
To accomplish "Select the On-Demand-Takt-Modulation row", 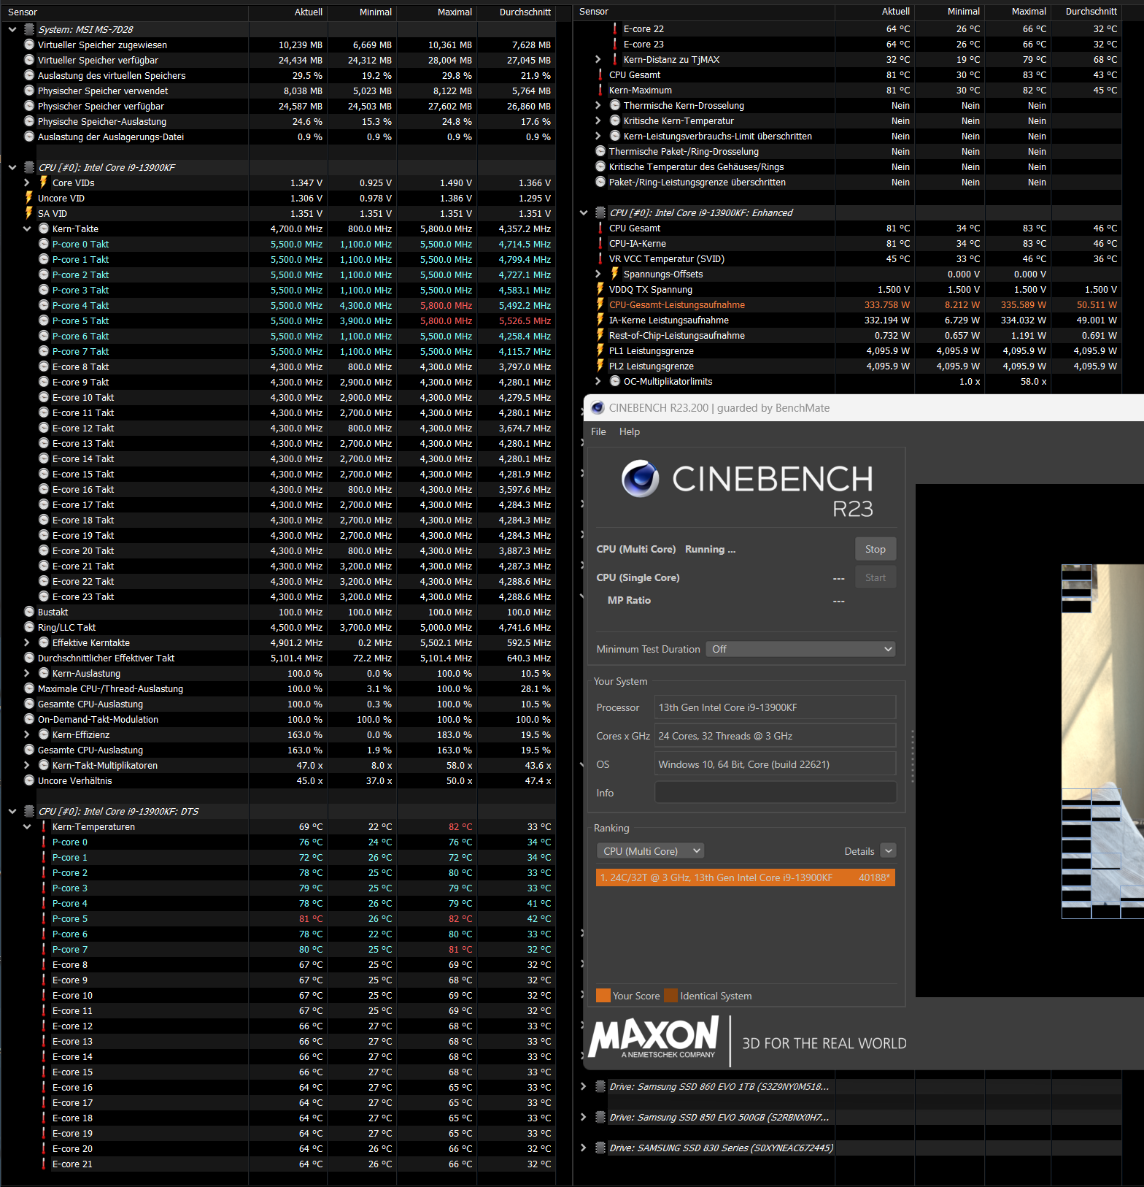I will pyautogui.click(x=277, y=719).
